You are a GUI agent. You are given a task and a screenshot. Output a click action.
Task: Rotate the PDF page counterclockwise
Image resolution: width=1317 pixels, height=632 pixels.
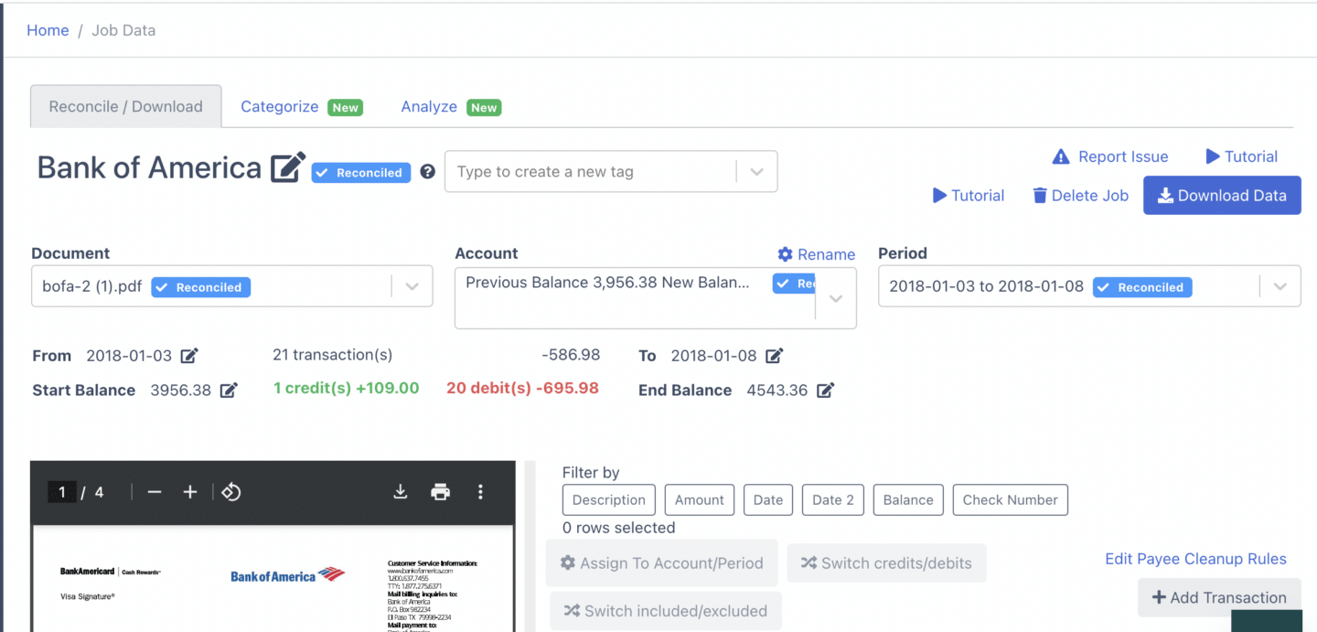[x=231, y=492]
